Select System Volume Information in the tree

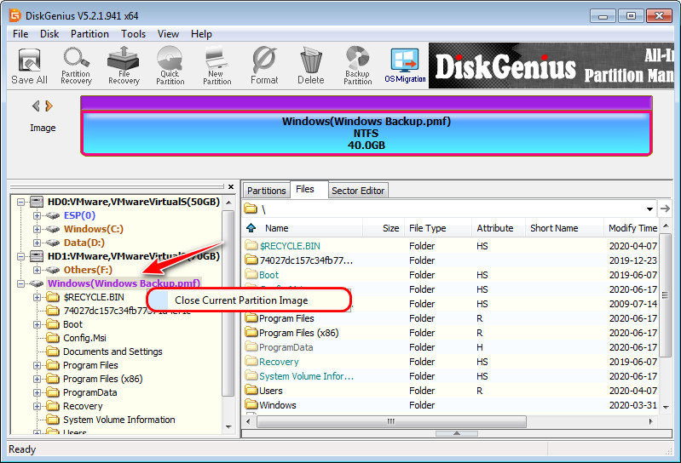pyautogui.click(x=119, y=420)
